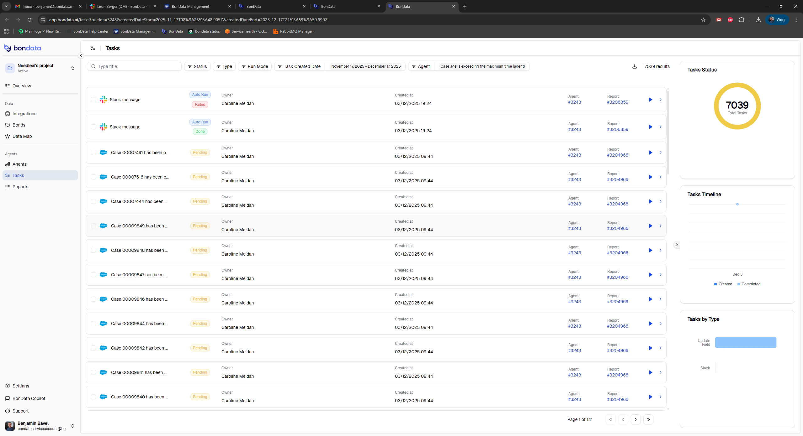Open the Status filter dropdown
The width and height of the screenshot is (803, 436).
tap(197, 66)
